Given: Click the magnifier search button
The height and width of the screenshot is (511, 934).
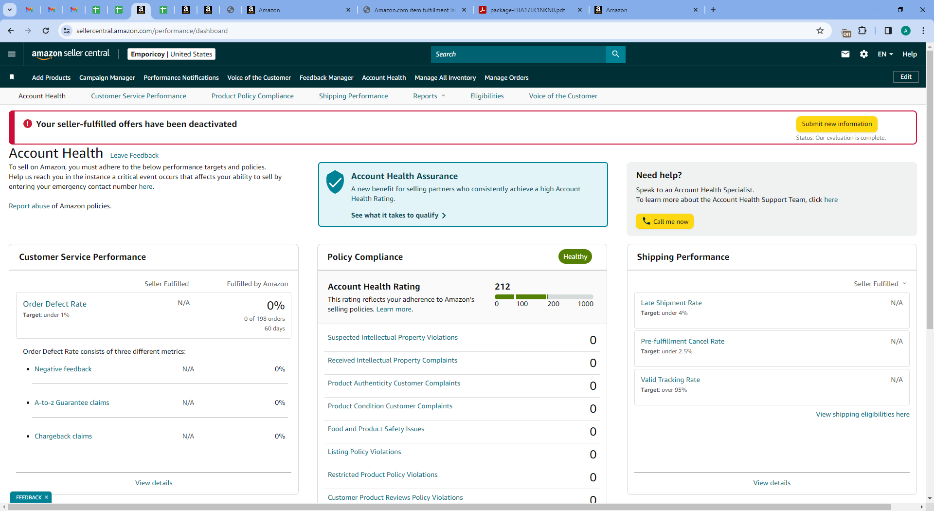Looking at the screenshot, I should pos(615,54).
